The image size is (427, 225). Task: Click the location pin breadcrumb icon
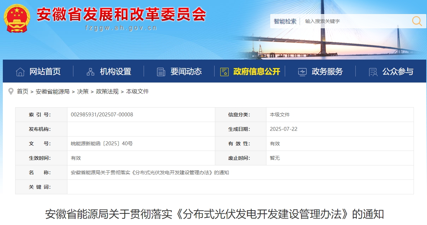(x=11, y=91)
